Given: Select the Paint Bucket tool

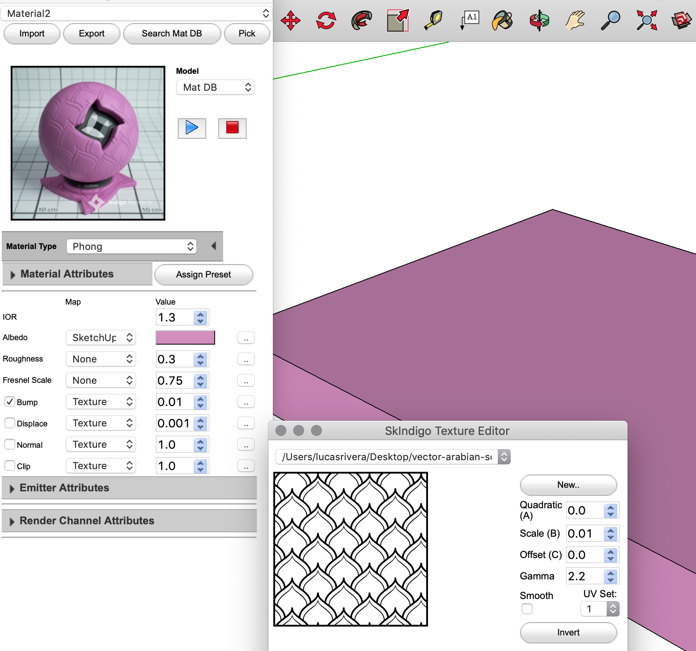Looking at the screenshot, I should coord(502,20).
